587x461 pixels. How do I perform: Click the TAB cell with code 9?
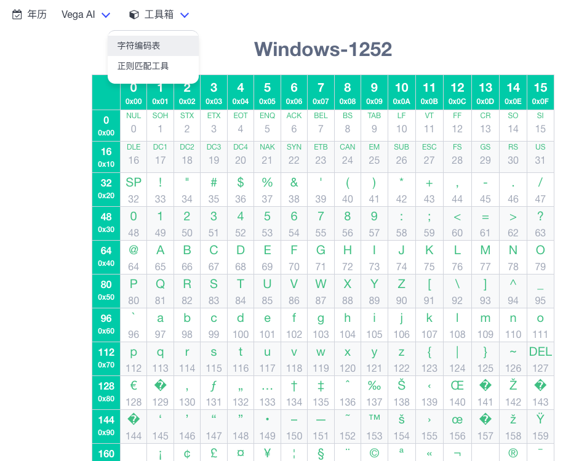click(x=374, y=126)
